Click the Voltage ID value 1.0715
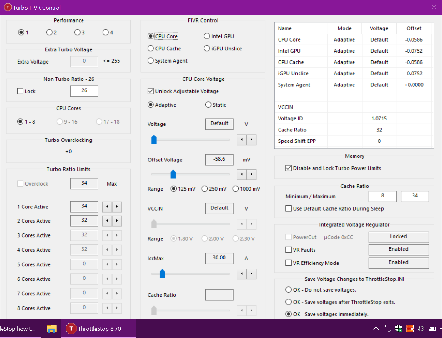Screen dimensions: 442x338 [x=379, y=119]
